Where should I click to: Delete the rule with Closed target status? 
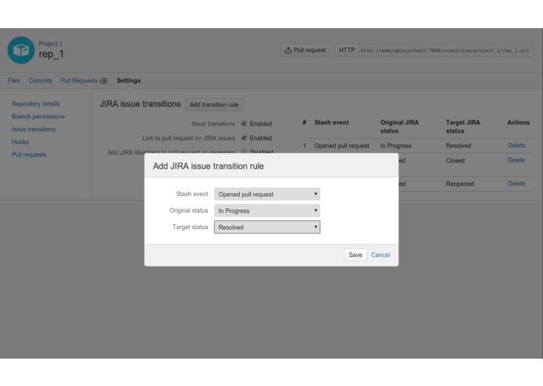click(516, 160)
